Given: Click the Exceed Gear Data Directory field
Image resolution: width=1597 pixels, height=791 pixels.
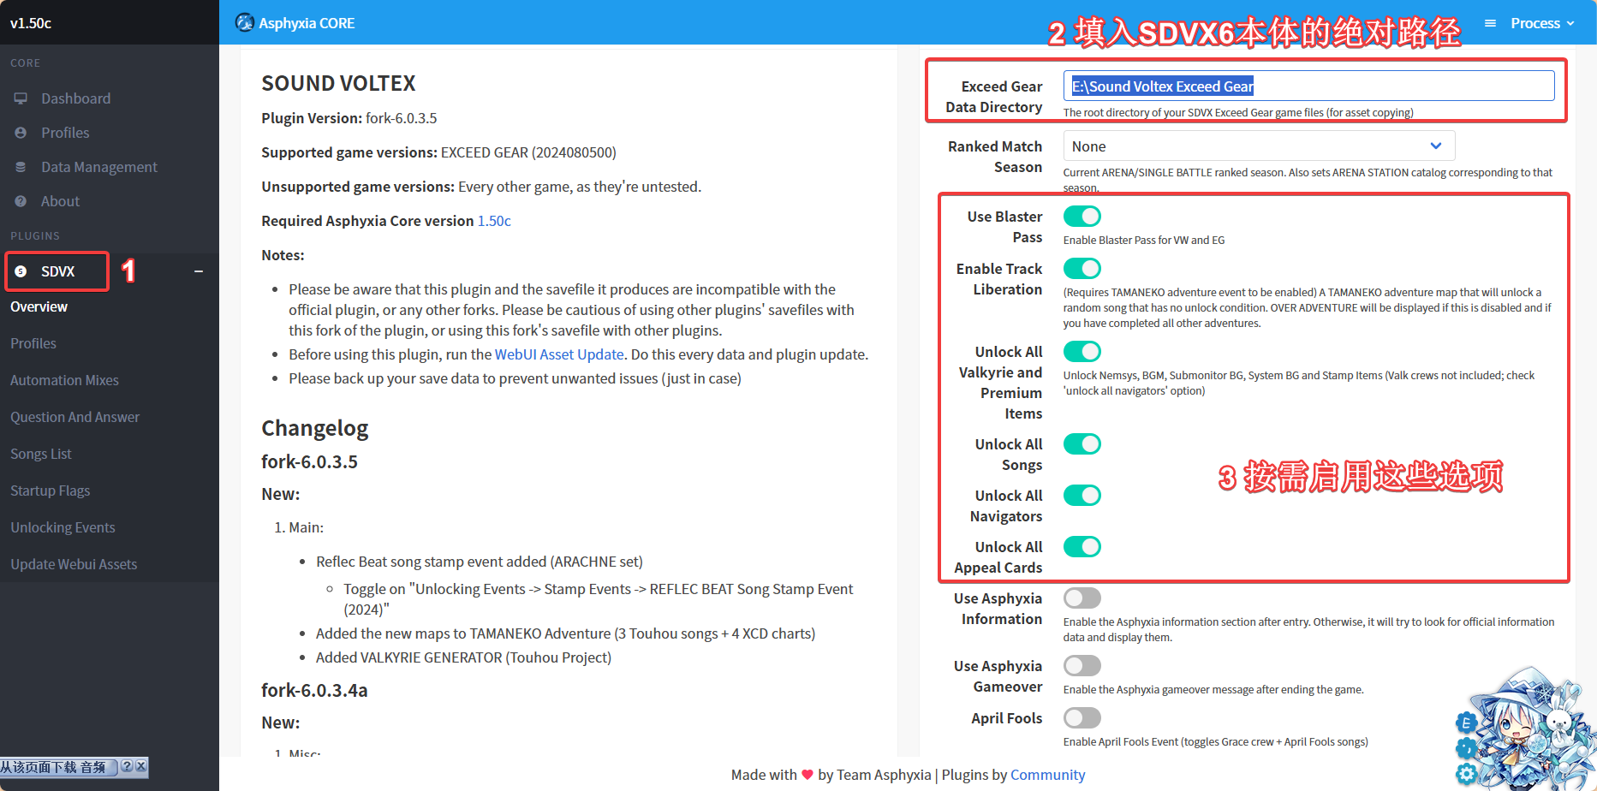Looking at the screenshot, I should click(x=1308, y=86).
